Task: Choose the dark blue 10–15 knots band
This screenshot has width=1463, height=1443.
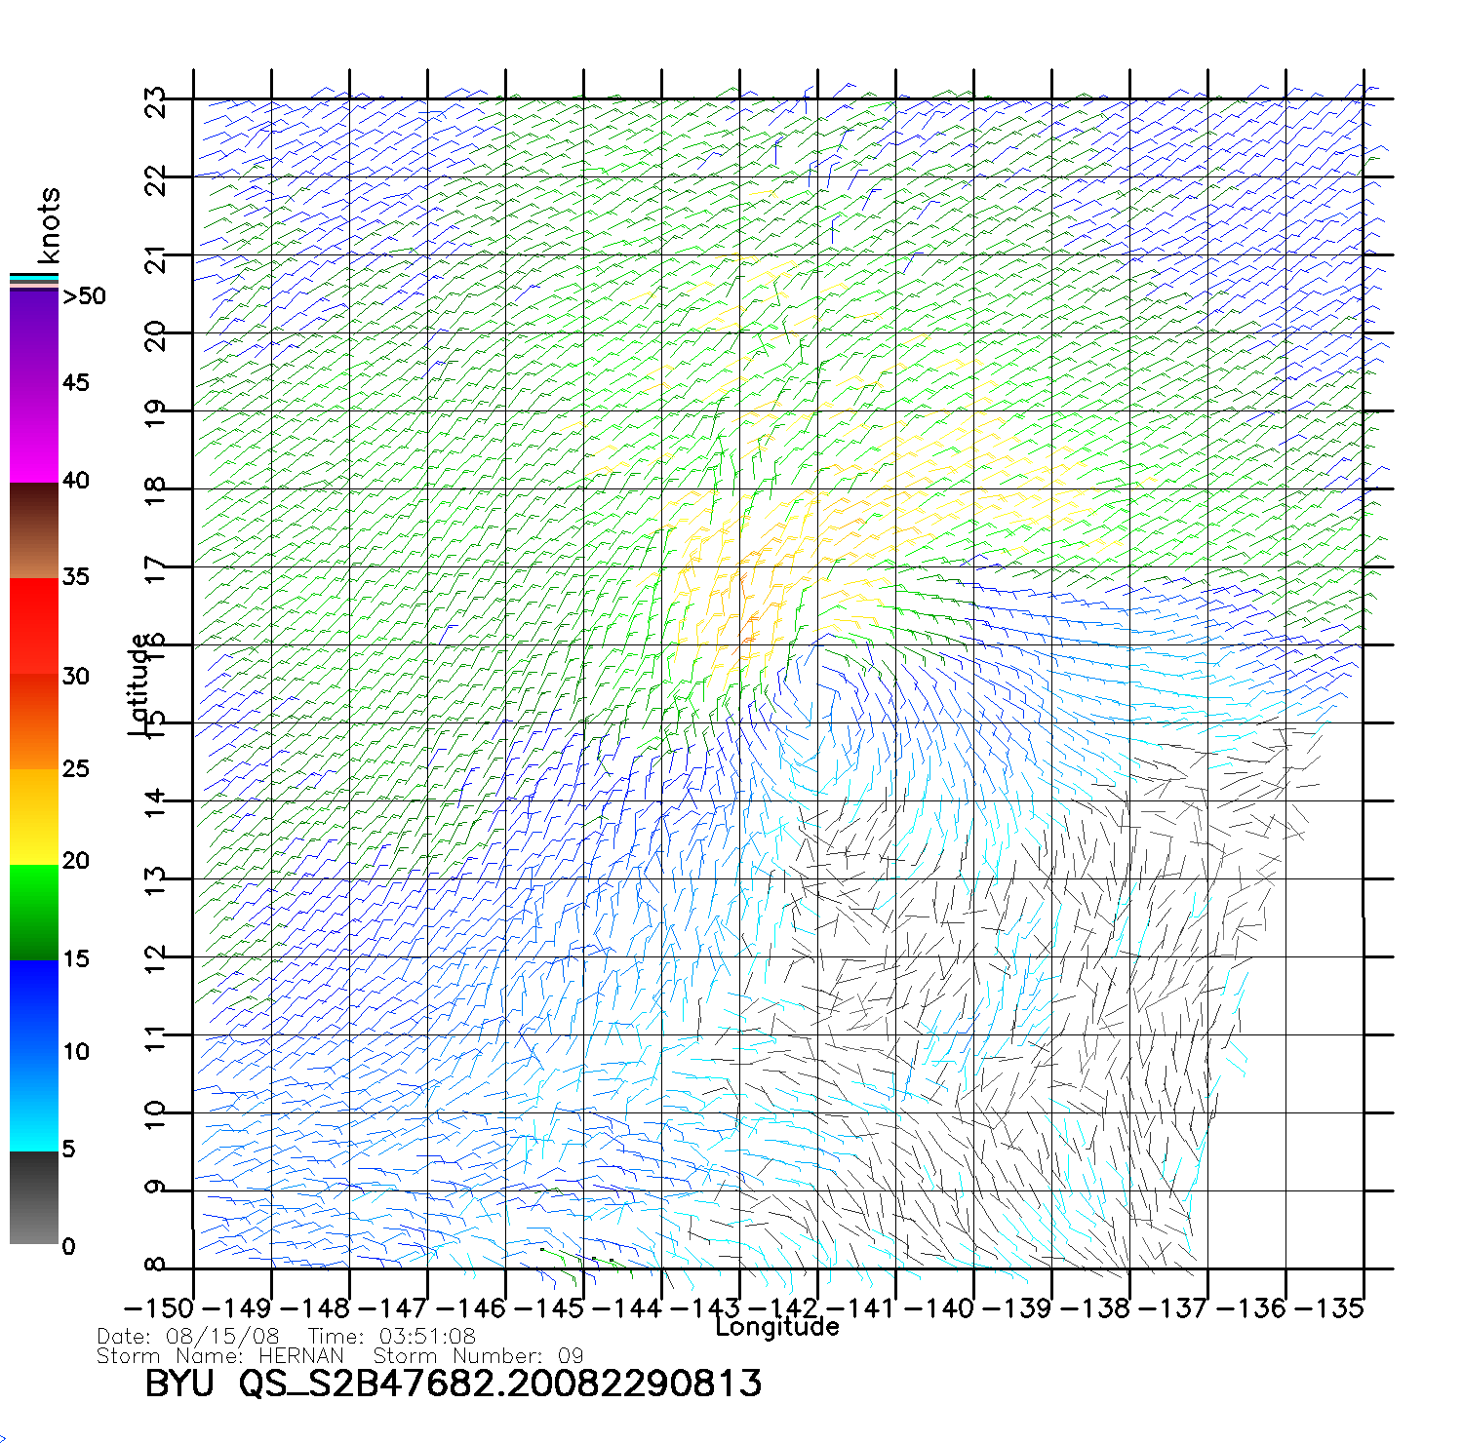Action: tap(33, 1006)
